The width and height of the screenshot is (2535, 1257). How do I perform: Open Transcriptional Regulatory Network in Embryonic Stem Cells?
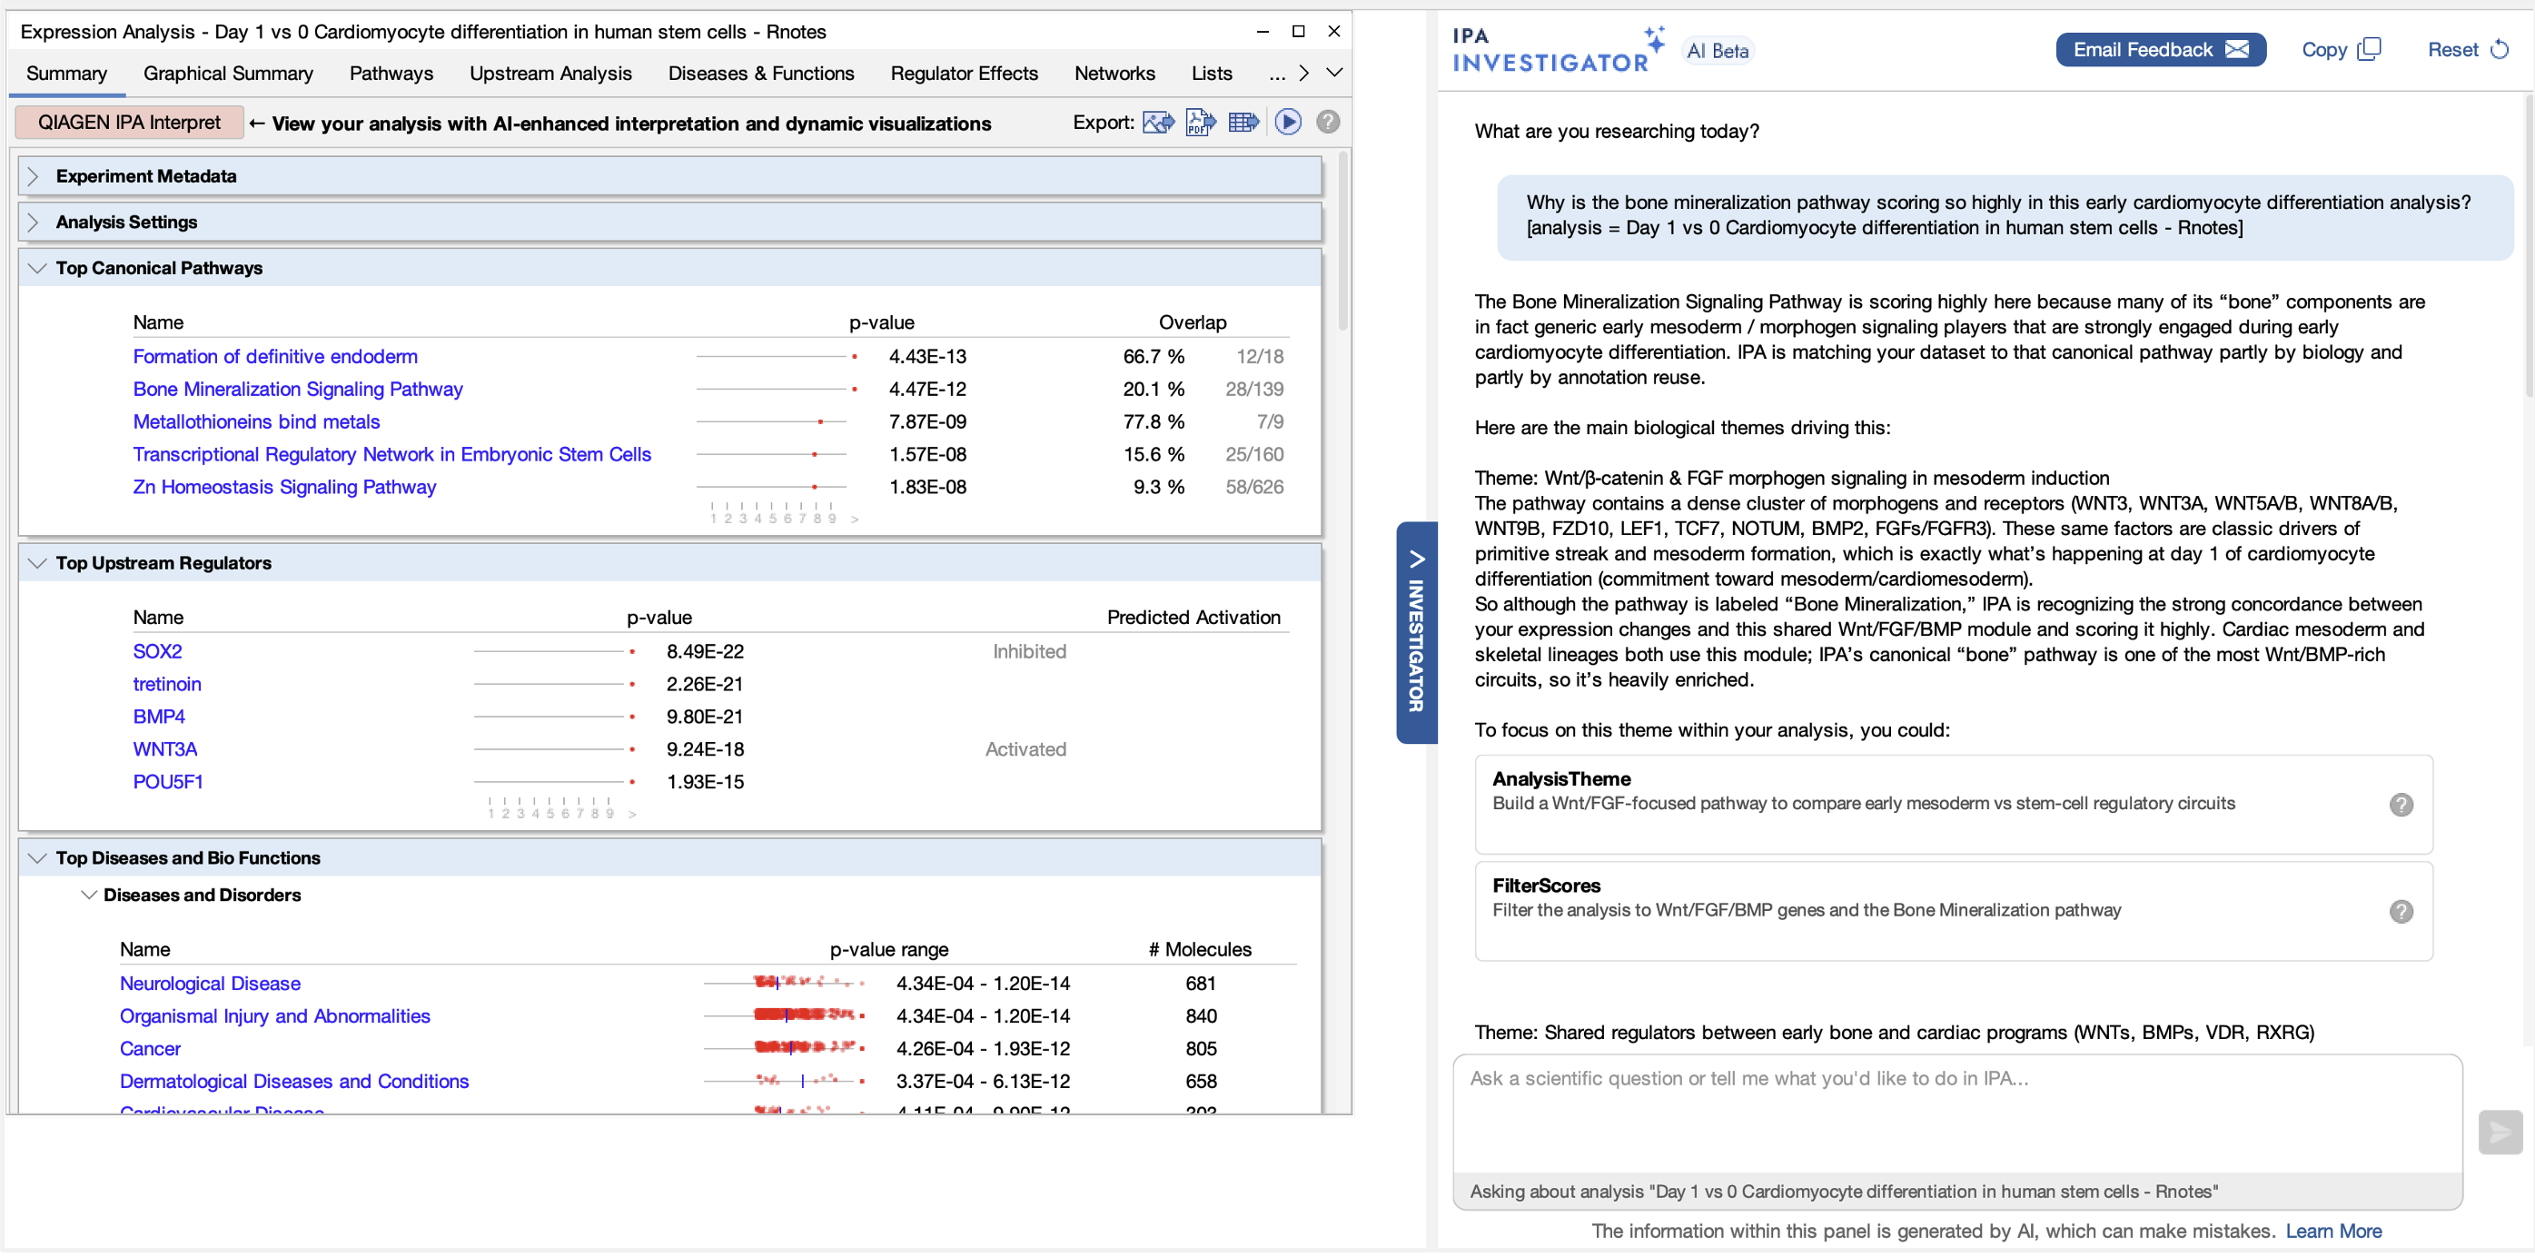click(392, 455)
